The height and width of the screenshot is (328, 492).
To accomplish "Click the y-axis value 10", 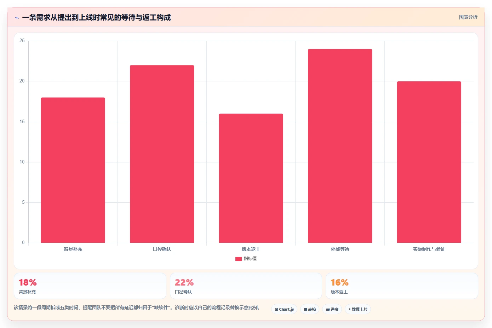I will point(22,162).
